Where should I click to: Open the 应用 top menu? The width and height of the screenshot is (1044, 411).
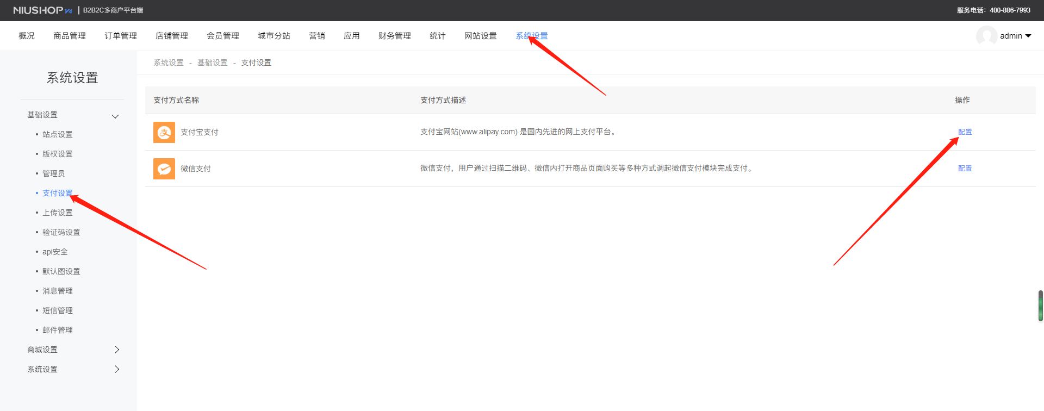pyautogui.click(x=352, y=36)
